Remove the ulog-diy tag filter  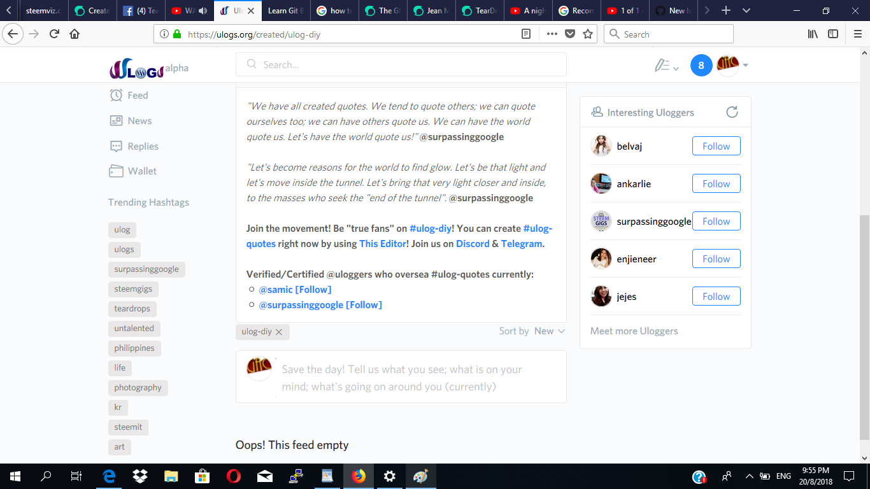click(279, 332)
